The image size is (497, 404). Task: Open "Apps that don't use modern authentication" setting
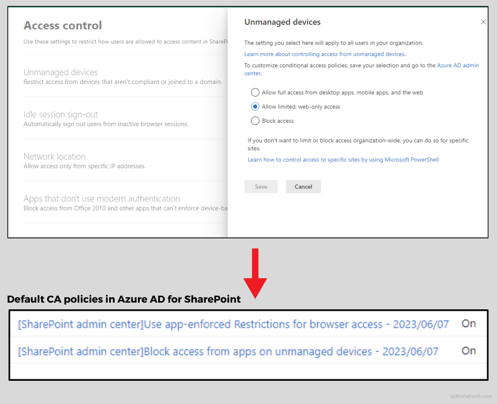point(102,198)
